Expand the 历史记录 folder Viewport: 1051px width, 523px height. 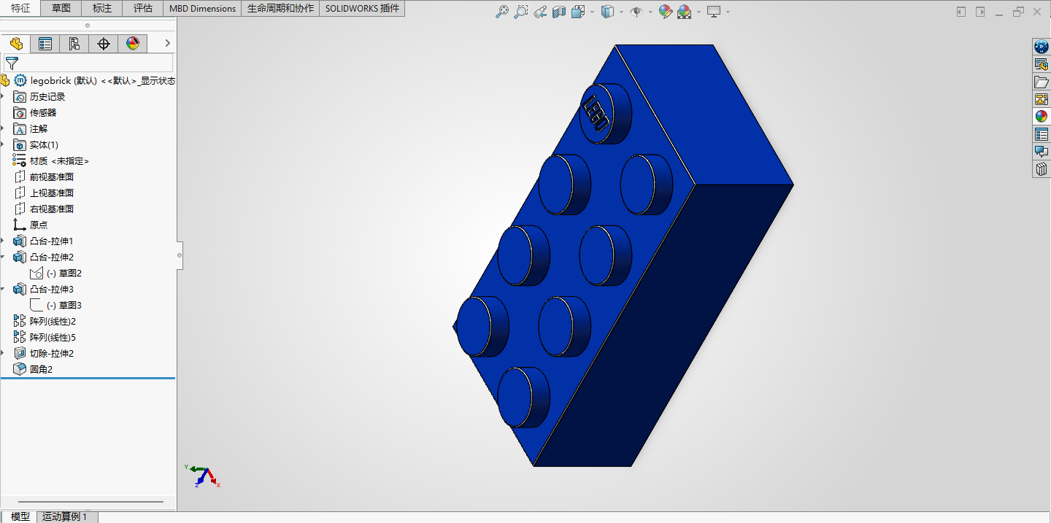(x=3, y=96)
